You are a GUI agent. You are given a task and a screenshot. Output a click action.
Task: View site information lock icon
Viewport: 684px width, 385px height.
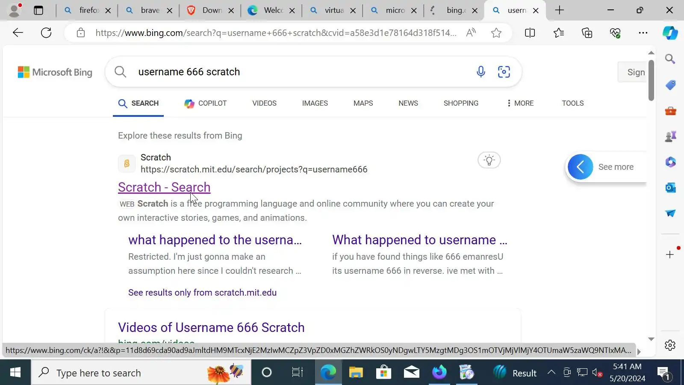coord(81,33)
